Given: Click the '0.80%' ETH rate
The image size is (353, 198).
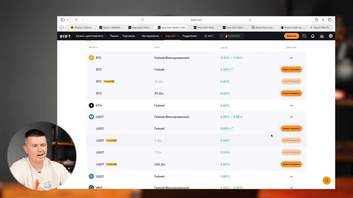Looking at the screenshot, I should [225, 106].
